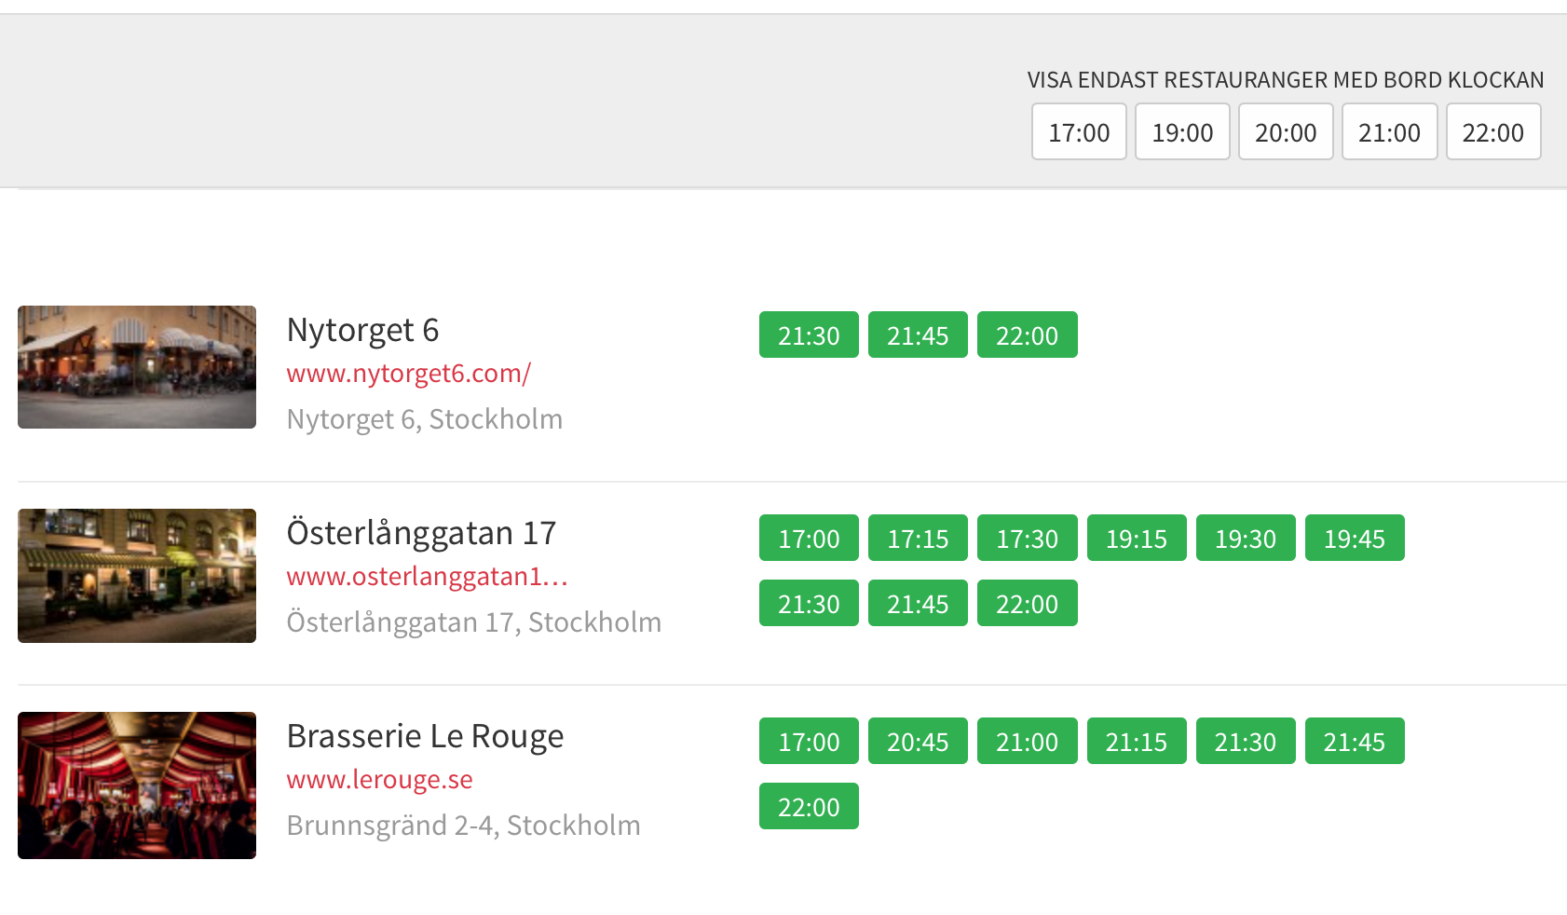Visit www.nytorget6.com link

(x=408, y=374)
